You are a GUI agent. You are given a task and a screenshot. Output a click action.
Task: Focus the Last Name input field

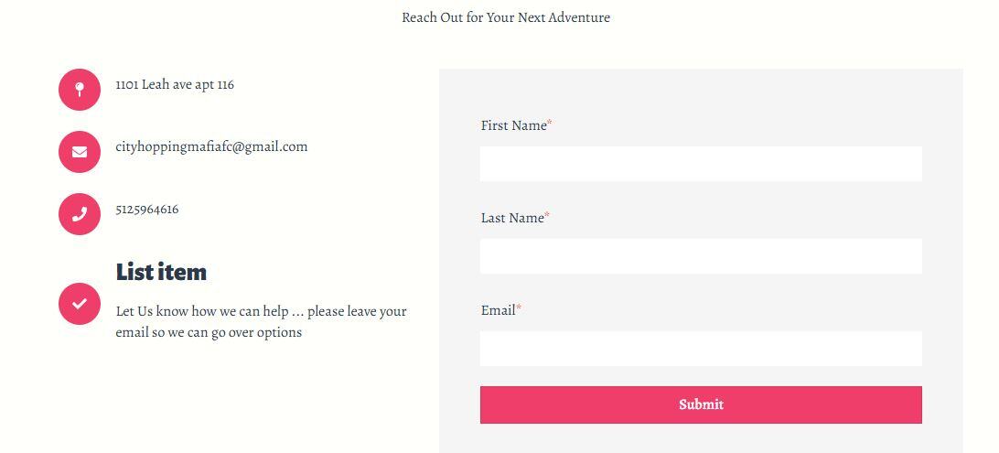(701, 256)
